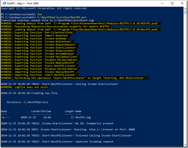
Task: Close the RestPS PowerShell window
Action: [181, 3]
